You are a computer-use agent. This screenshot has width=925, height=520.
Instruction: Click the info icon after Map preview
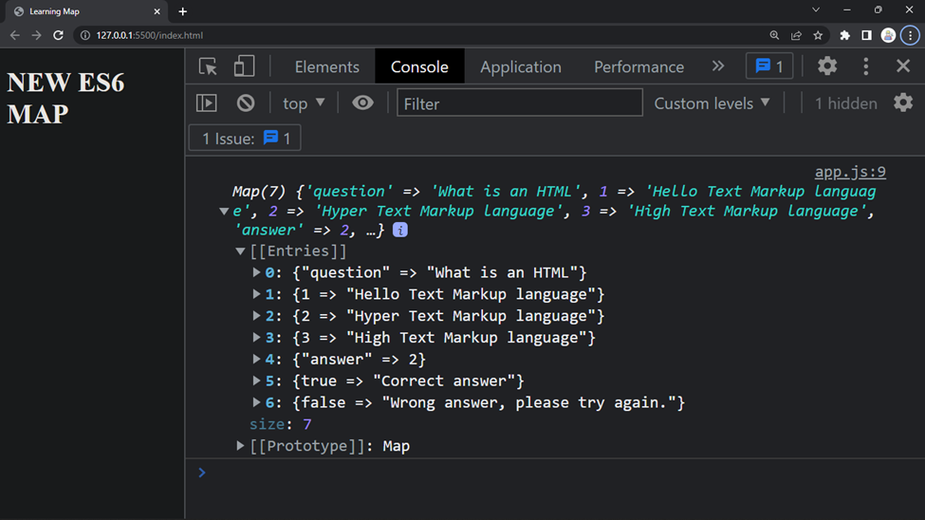tap(400, 231)
